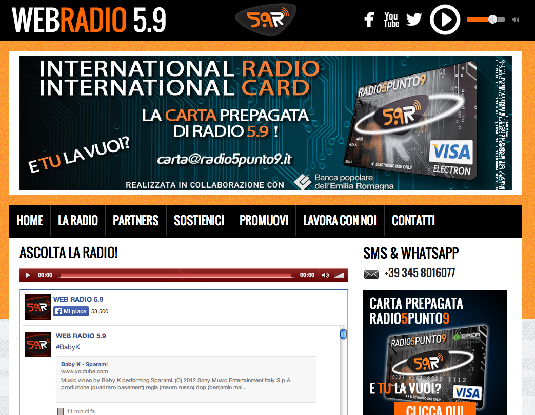This screenshot has height=415, width=535.
Task: Click the WEBRADIO 5.9 site title
Action: coord(89,20)
